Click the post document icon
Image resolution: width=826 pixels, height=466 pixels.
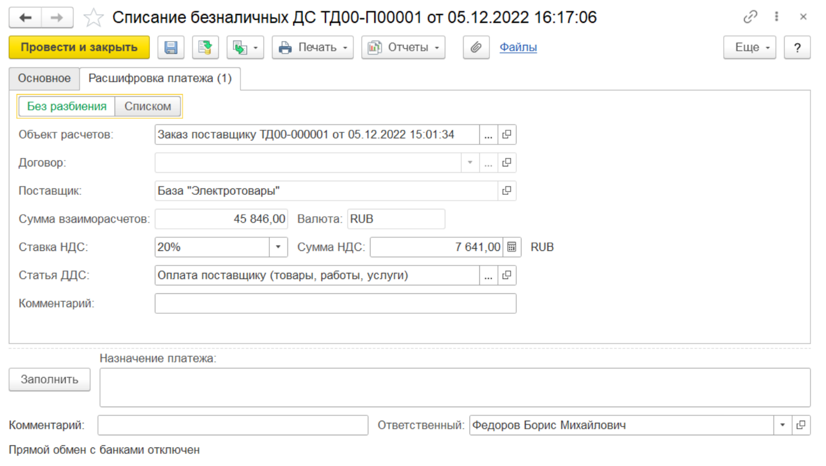tap(205, 48)
